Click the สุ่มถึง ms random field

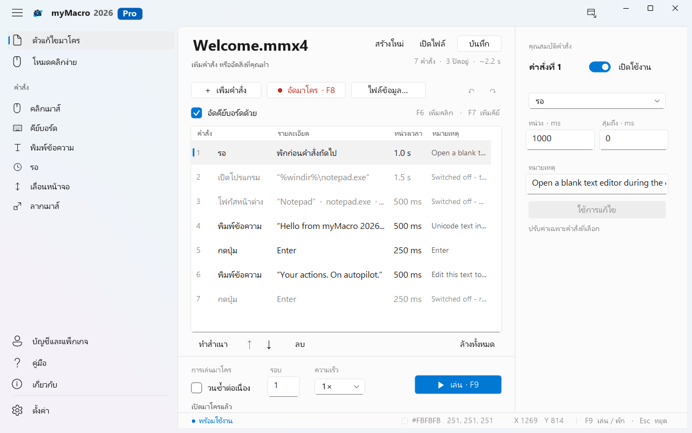[x=634, y=139]
